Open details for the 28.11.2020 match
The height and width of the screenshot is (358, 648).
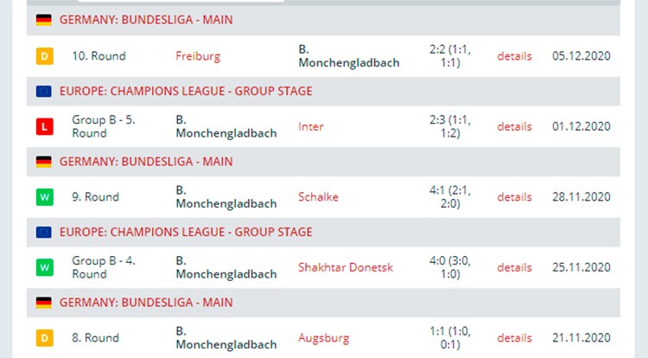coord(515,197)
